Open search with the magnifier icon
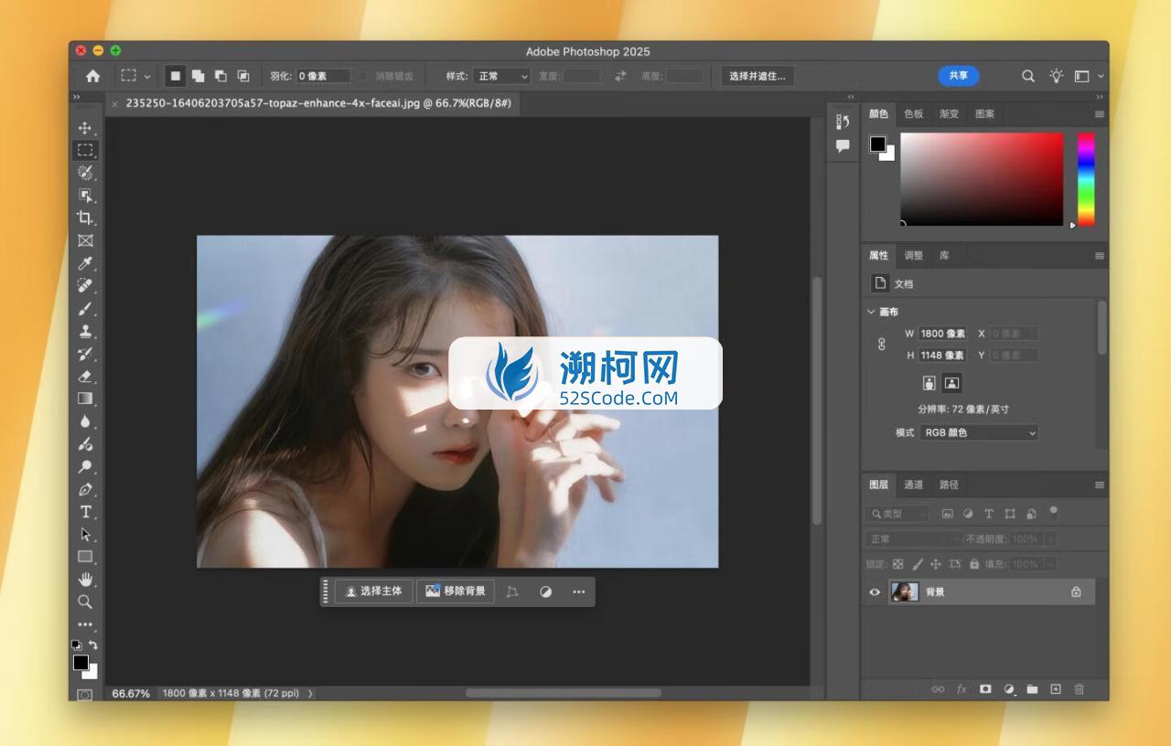Screen dimensions: 1171x746 click(1028, 76)
